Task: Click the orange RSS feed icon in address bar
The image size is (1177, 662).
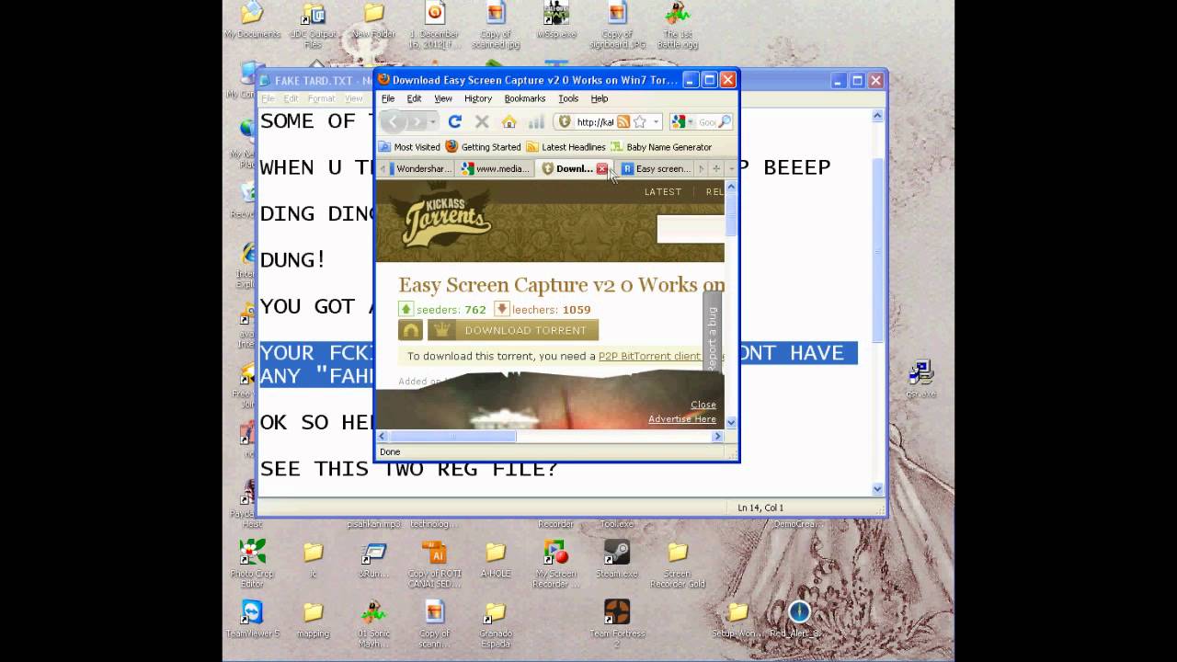Action: coord(623,121)
